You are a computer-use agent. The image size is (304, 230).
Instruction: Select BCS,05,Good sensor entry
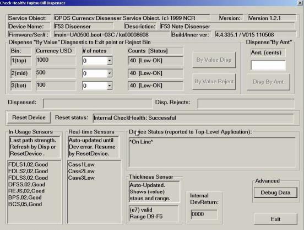pos(25,204)
